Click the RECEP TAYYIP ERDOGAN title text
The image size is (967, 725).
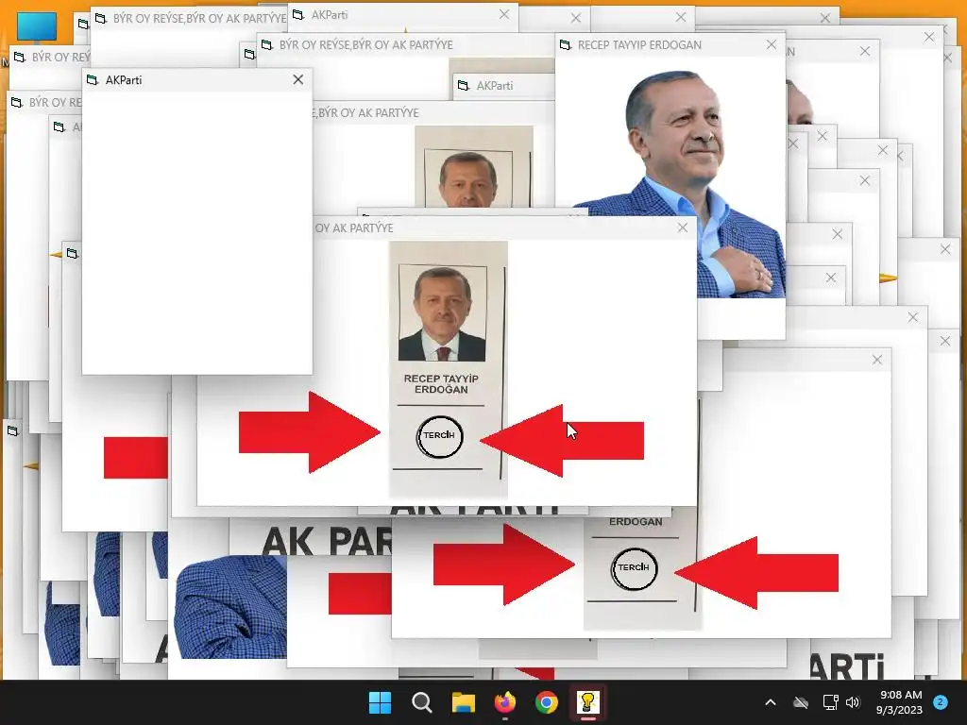click(639, 45)
